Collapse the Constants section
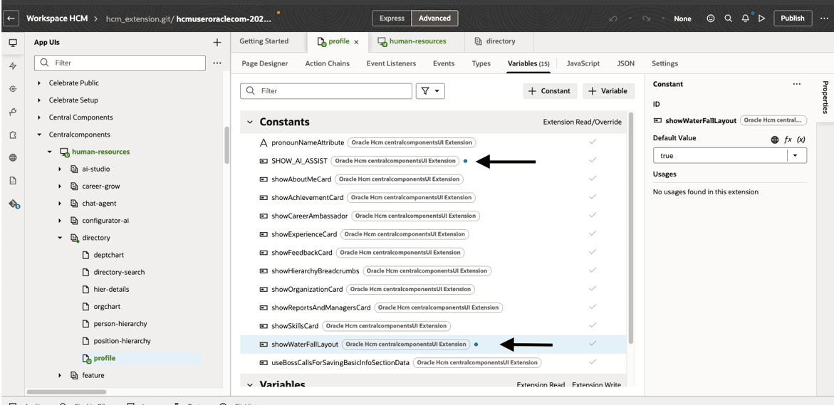834x405 pixels. tap(249, 122)
